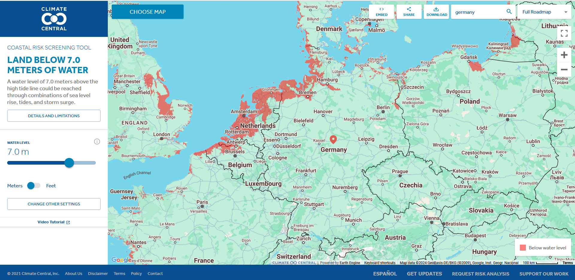This screenshot has height=280, width=575.
Task: Toggle units between Meters and Feet
Action: tap(34, 186)
